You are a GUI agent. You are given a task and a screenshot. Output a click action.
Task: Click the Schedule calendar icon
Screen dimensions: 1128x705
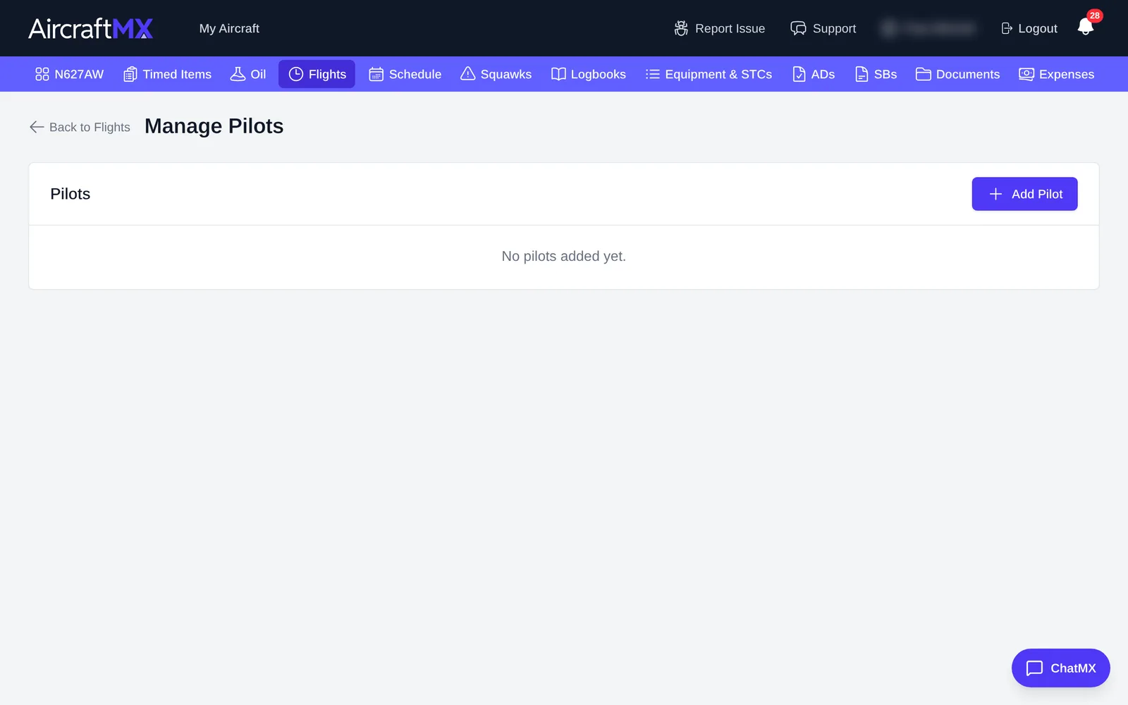tap(376, 74)
